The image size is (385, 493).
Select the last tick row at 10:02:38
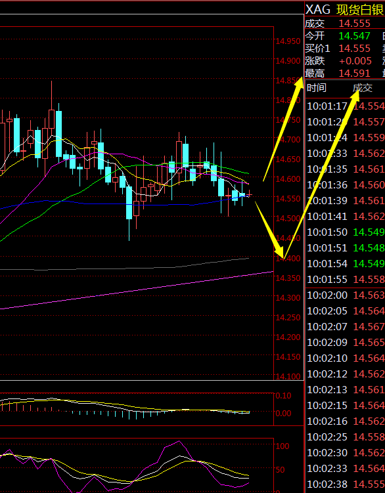pos(346,484)
